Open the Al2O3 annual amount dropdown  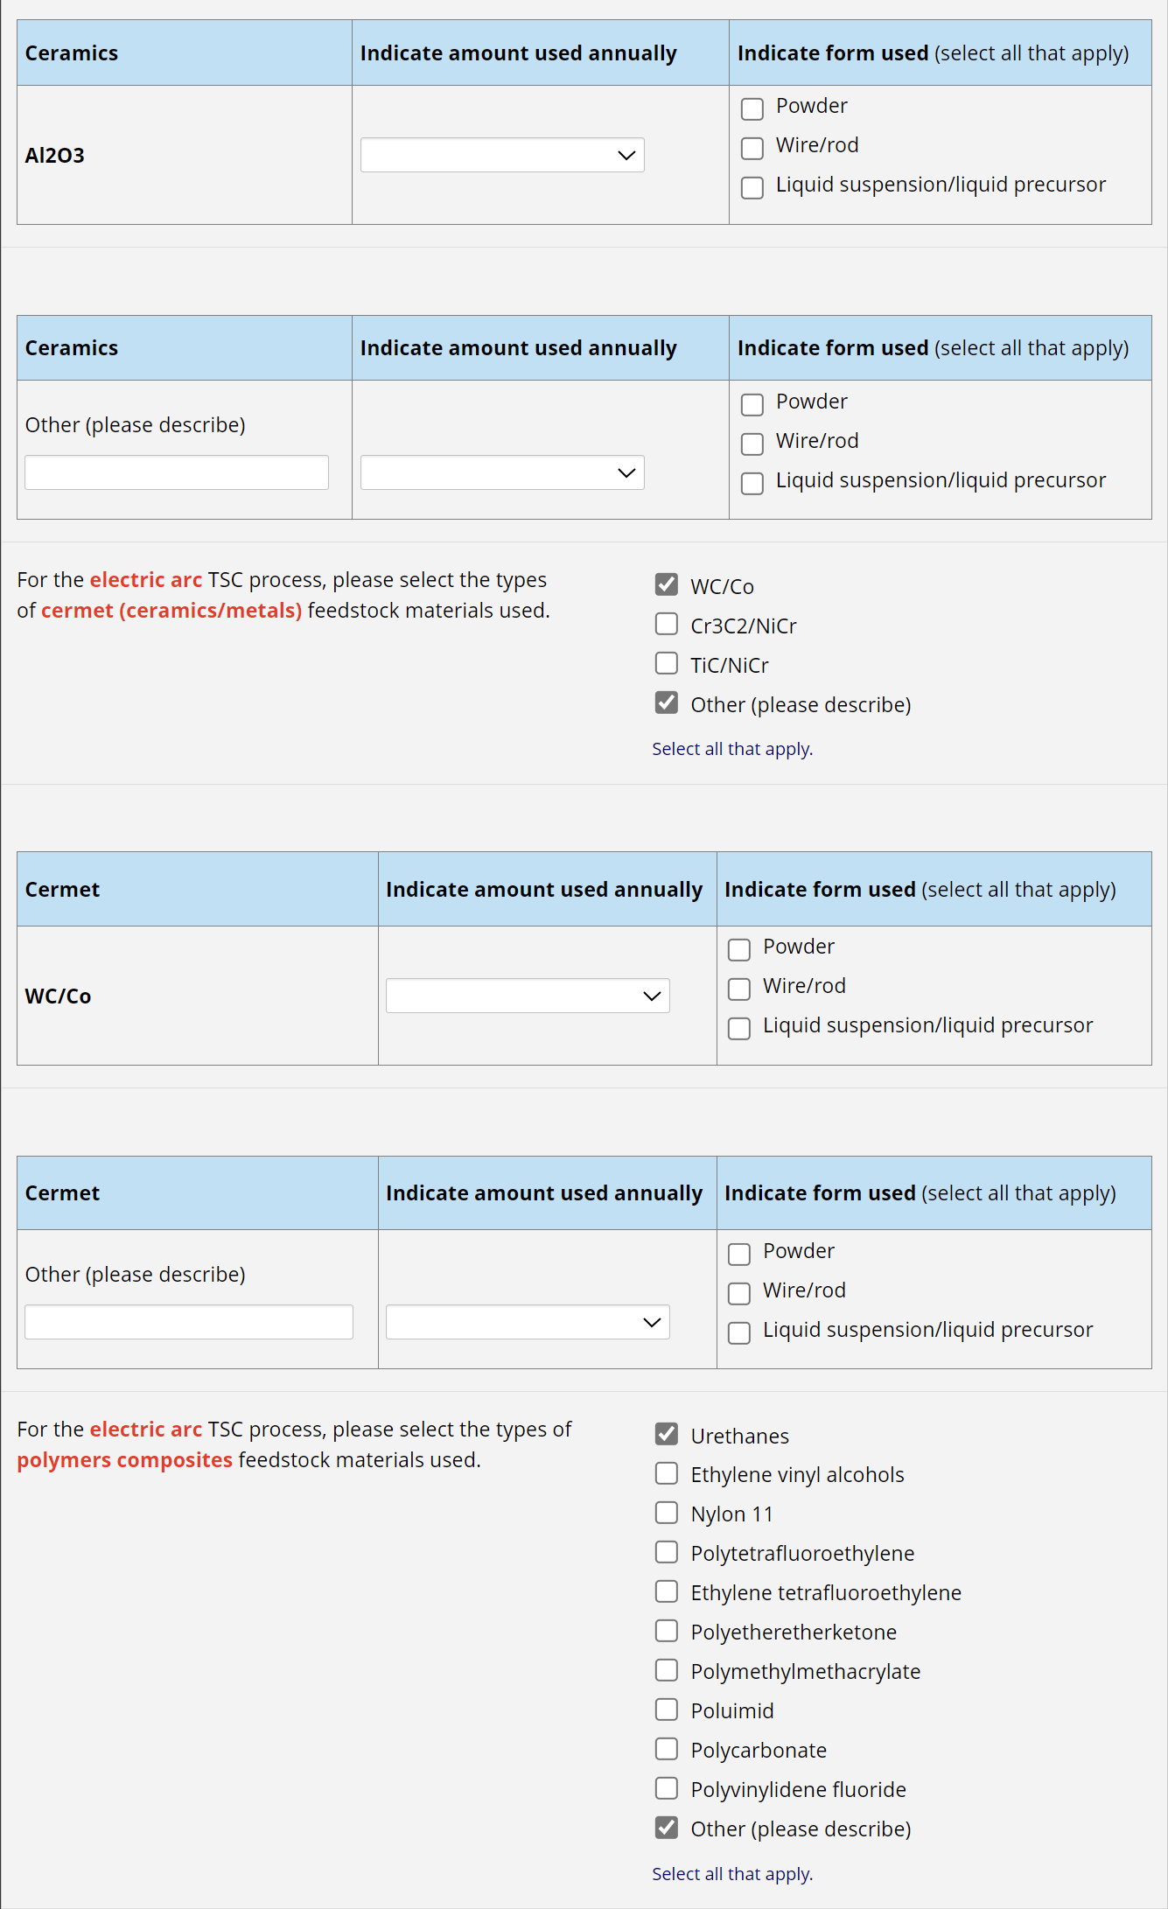(502, 155)
